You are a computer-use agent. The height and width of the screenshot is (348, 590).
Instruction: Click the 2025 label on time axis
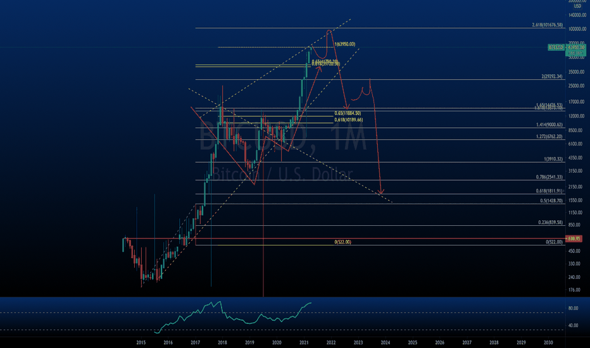click(x=412, y=342)
